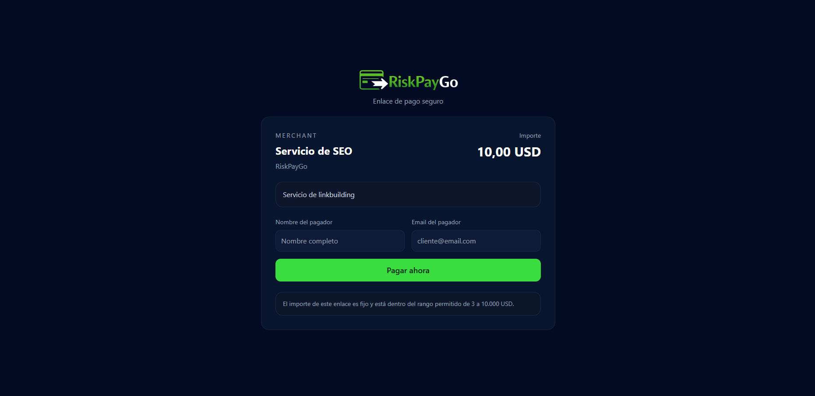Click the green RiskPay part of logo

point(413,82)
